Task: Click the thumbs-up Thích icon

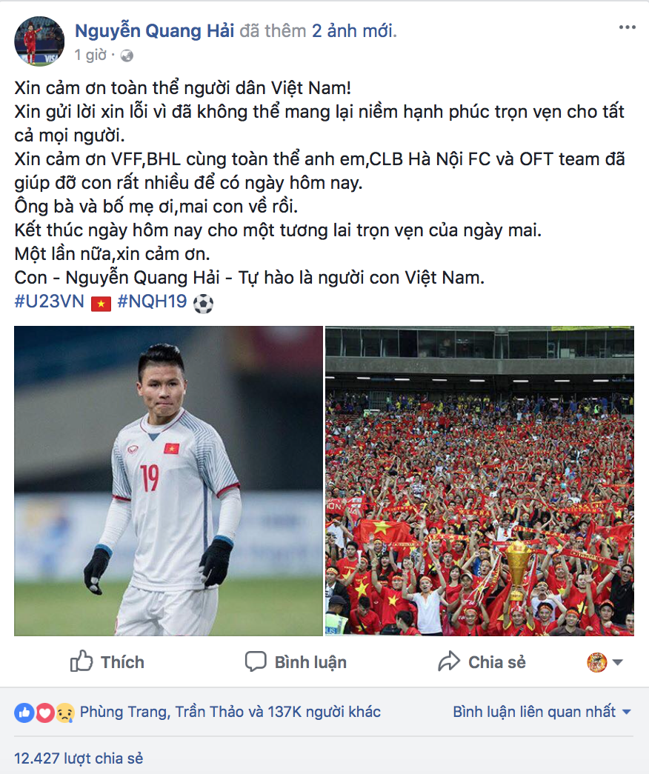Action: (x=81, y=661)
